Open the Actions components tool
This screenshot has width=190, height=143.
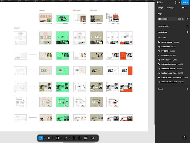86,138
